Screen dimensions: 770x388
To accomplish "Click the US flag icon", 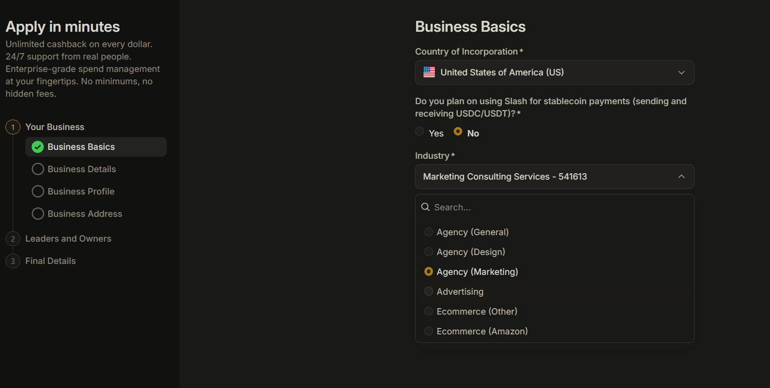I will click(429, 72).
